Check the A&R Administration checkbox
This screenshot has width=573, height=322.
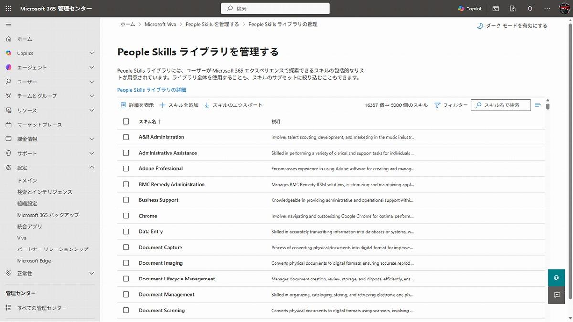click(x=126, y=137)
